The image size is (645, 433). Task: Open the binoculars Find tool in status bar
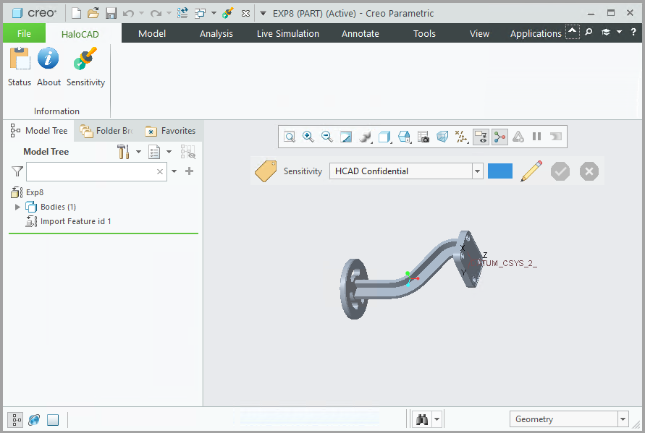[x=421, y=419]
